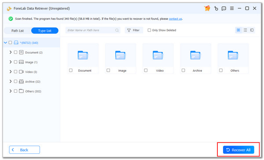The height and width of the screenshot is (160, 264).
Task: Expand the Archive (32) tree node
Action: (11, 81)
